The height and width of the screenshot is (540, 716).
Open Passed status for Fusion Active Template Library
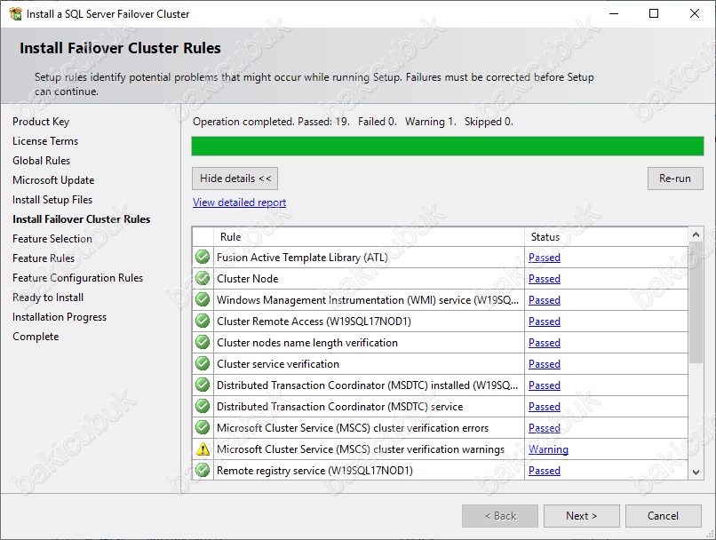[x=545, y=258]
